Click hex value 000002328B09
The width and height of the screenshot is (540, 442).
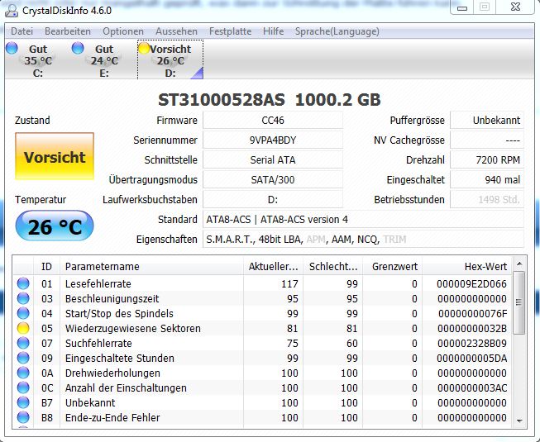click(x=472, y=344)
